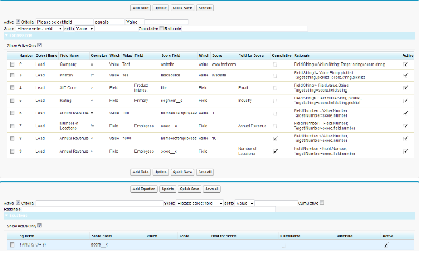The height and width of the screenshot is (259, 421).
Task: Click the '1 AND (2 OR 3)' equation cell
Action: click(32, 245)
